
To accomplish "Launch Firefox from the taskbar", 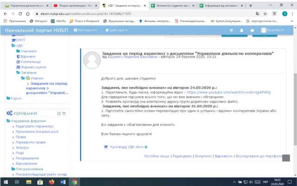I will (52, 182).
